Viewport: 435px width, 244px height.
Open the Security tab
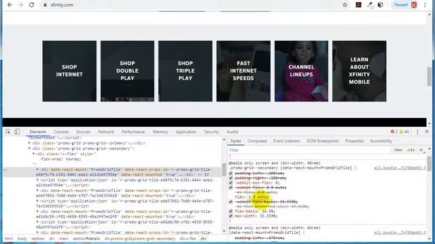[211, 131]
